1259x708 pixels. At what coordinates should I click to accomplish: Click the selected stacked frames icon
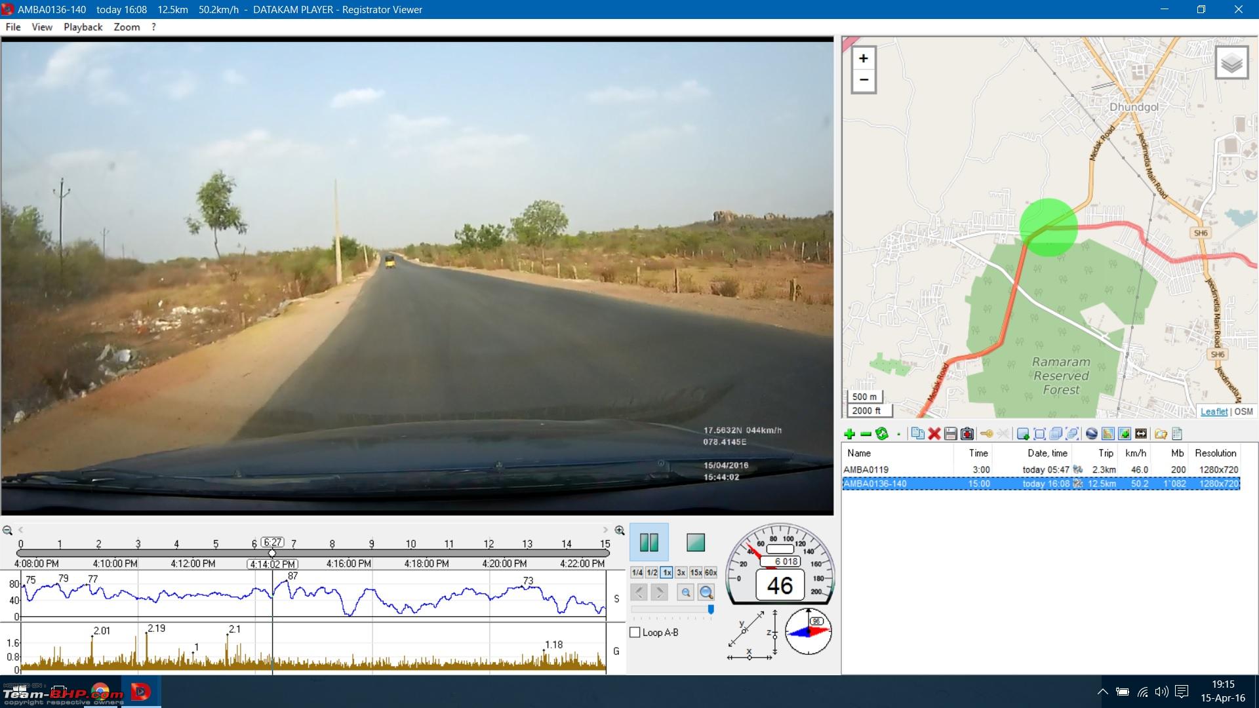[1072, 434]
